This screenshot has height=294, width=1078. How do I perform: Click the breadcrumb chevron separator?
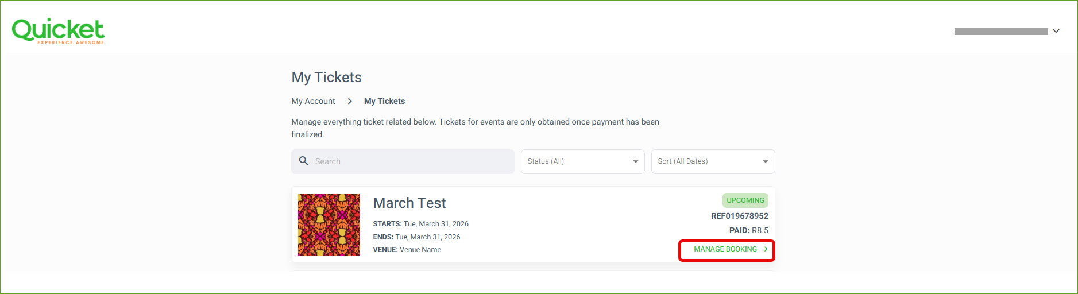pos(350,101)
